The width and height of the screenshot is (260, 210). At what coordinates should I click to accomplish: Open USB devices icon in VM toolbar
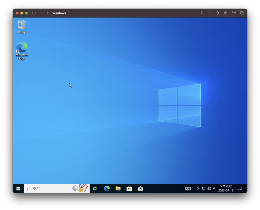[x=217, y=13]
